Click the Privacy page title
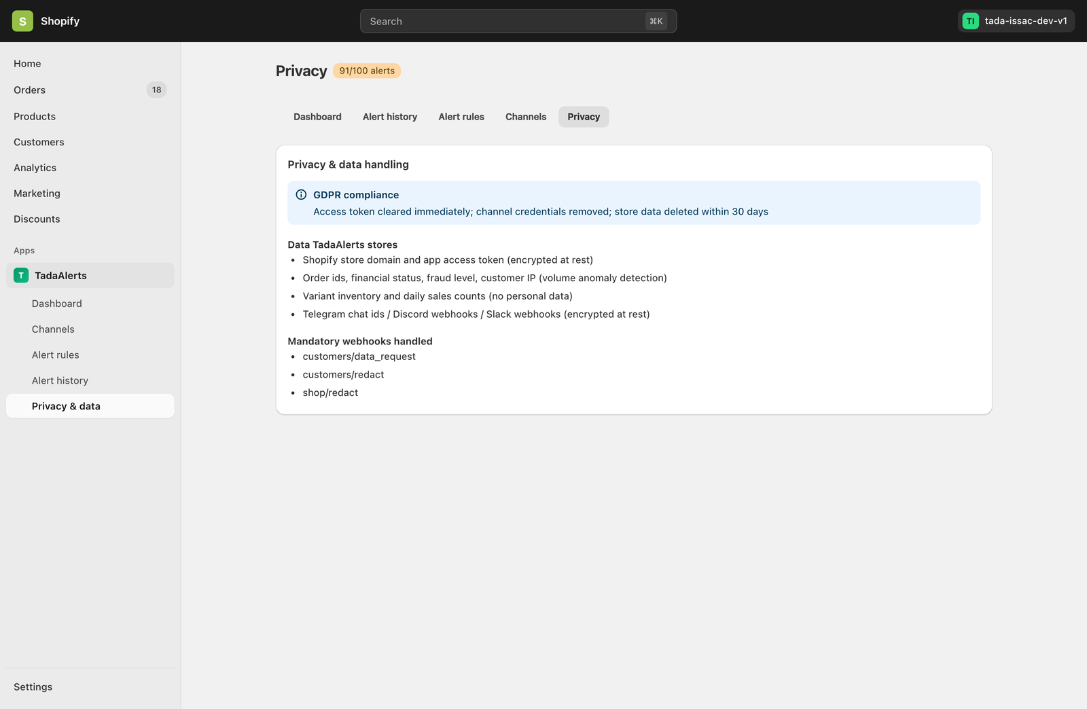Screen dimensions: 1087x709 301,71
